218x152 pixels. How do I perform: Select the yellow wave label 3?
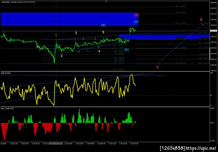76,33
